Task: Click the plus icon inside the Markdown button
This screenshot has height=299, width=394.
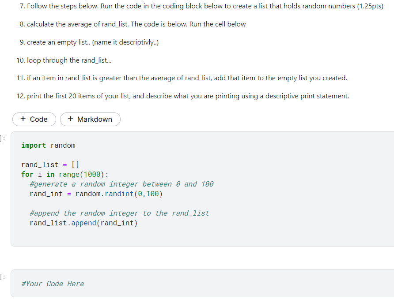Action: click(x=71, y=119)
